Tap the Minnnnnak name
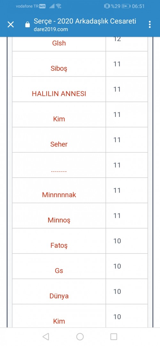 click(59, 195)
